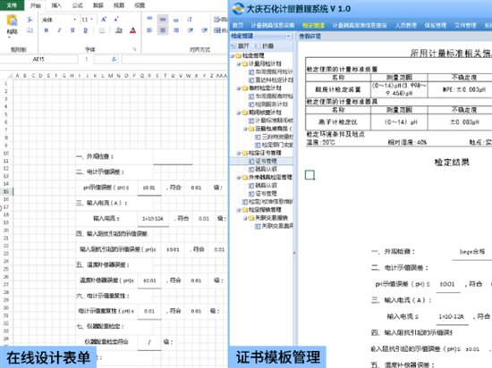
Task: Toggle Bold formatting in the font group
Action: tap(47, 30)
